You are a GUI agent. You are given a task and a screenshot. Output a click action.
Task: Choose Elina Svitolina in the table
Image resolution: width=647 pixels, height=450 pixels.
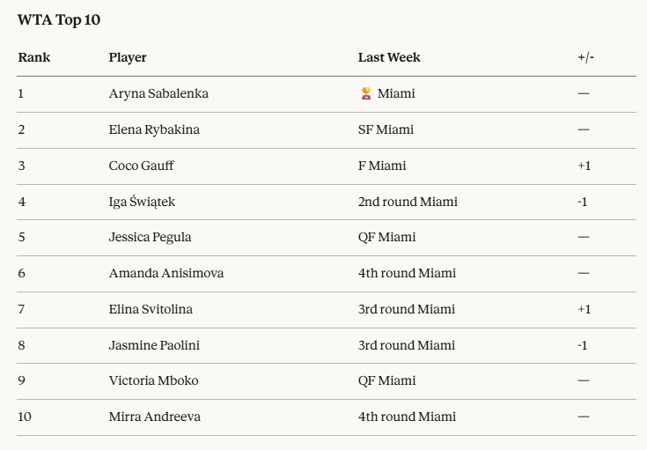pyautogui.click(x=151, y=310)
